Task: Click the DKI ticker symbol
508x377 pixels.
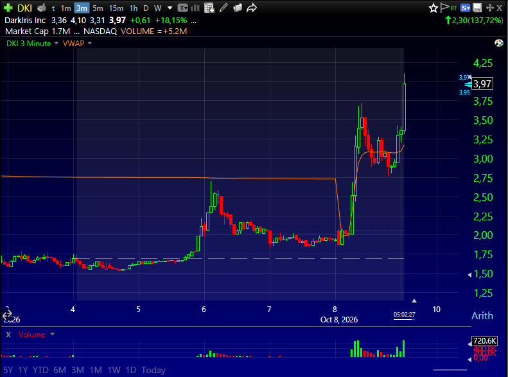Action: click(24, 8)
